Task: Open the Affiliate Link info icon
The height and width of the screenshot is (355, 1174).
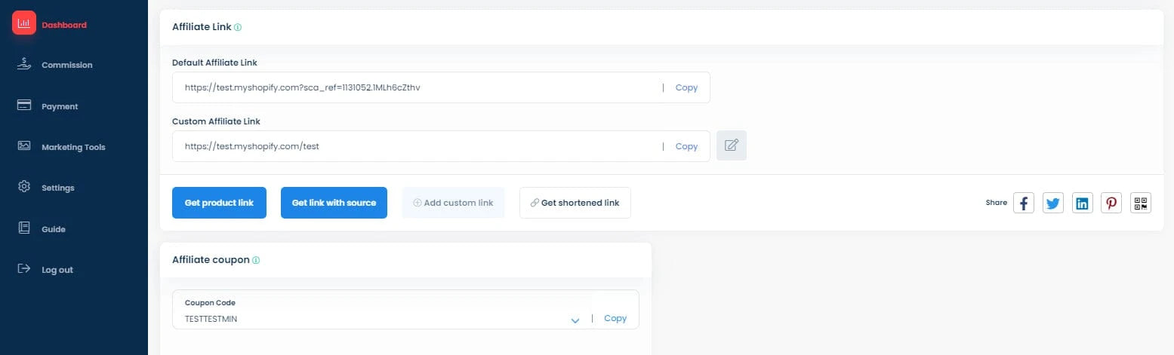Action: 238,27
